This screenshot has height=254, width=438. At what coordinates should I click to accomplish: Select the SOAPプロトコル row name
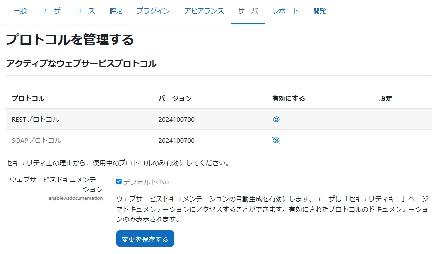tap(37, 140)
